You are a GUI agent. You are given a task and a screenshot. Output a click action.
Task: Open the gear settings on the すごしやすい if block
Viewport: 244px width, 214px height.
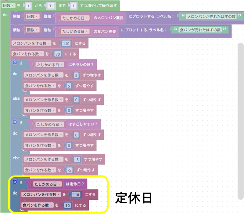[14, 122]
